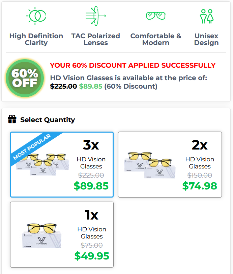The height and width of the screenshot is (274, 233).
Task: Select the 2x HD Vision Glasses option
Action: [x=170, y=164]
